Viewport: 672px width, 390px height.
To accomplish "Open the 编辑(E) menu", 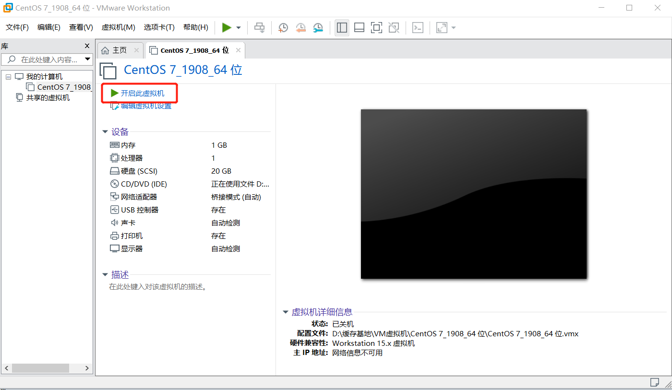I will pos(49,27).
